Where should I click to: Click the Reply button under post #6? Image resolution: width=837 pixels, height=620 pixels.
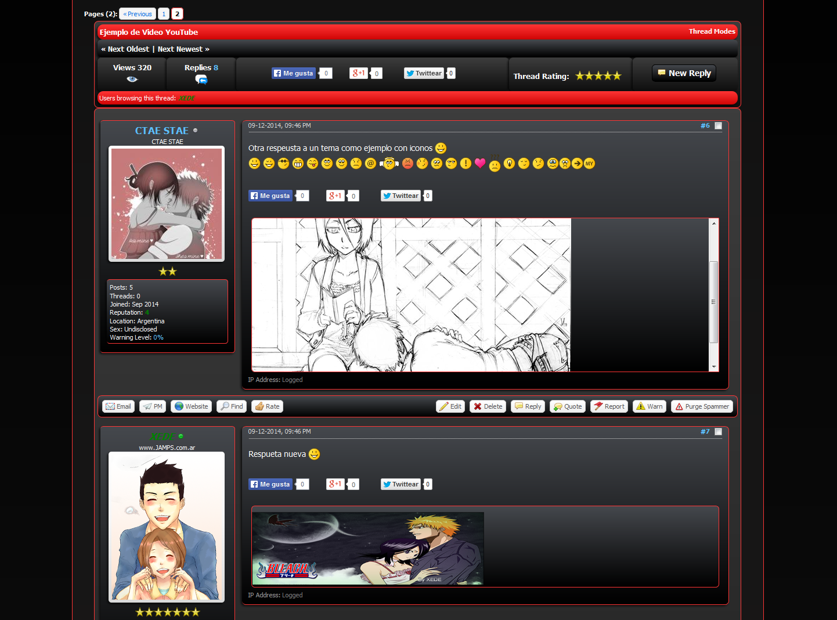528,406
